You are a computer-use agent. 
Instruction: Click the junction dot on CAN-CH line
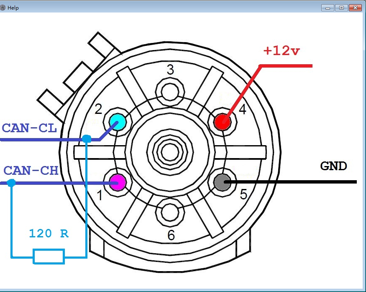coord(11,182)
